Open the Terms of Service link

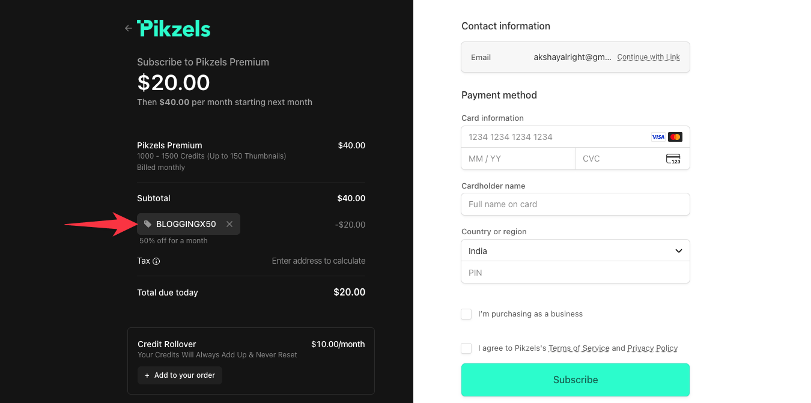click(x=579, y=348)
